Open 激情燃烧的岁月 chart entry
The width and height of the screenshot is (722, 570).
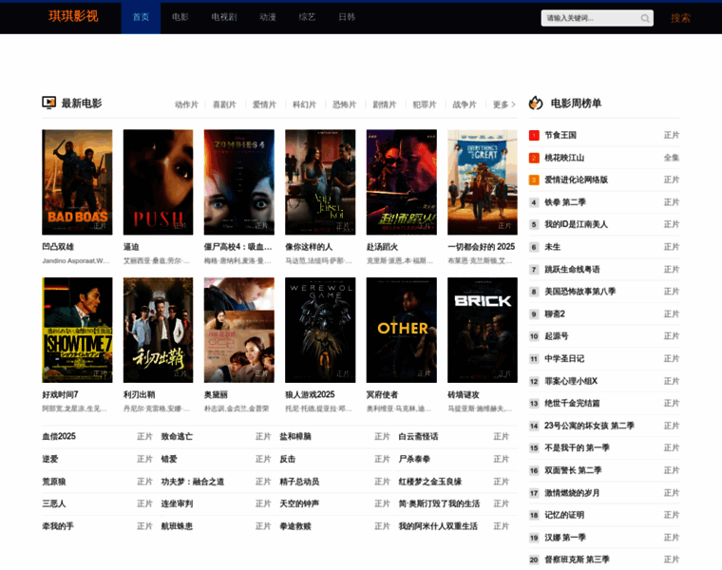572,493
